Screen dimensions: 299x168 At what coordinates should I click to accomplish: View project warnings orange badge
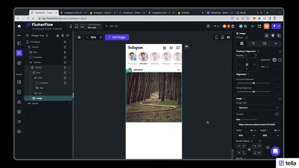pos(224,26)
